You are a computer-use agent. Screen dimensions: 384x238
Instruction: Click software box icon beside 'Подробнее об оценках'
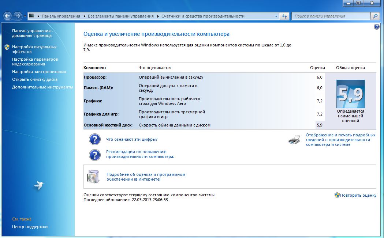point(93,176)
